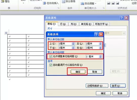Open Cell Size group dialog launcher
This screenshot has width=137, height=100.
click(x=104, y=8)
